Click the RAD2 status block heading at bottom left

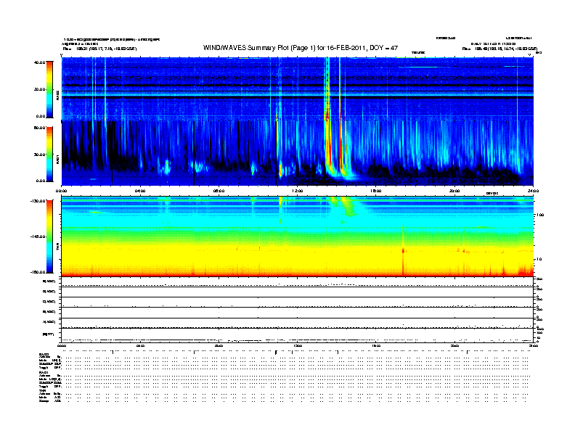(x=44, y=355)
